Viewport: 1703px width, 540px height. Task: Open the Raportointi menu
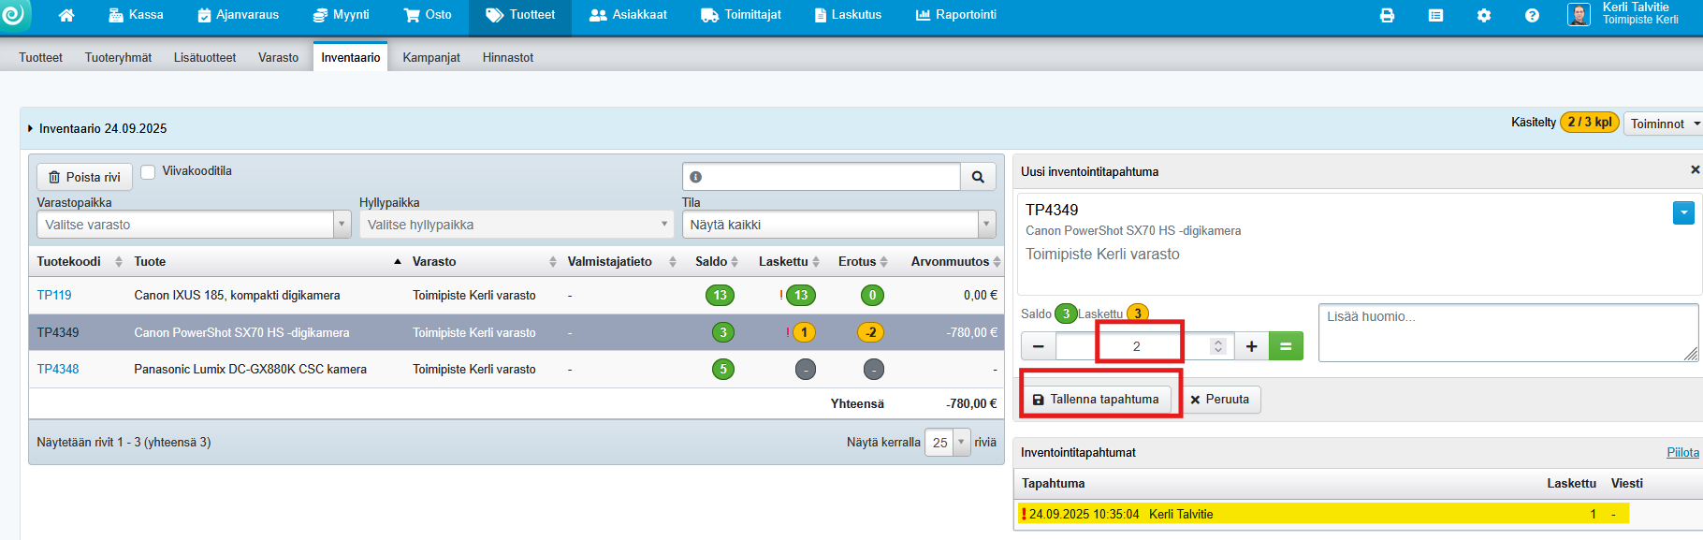pos(955,15)
